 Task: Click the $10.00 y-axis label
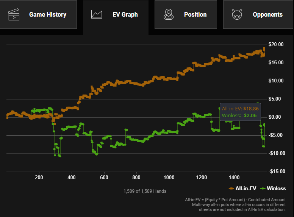coord(276,81)
